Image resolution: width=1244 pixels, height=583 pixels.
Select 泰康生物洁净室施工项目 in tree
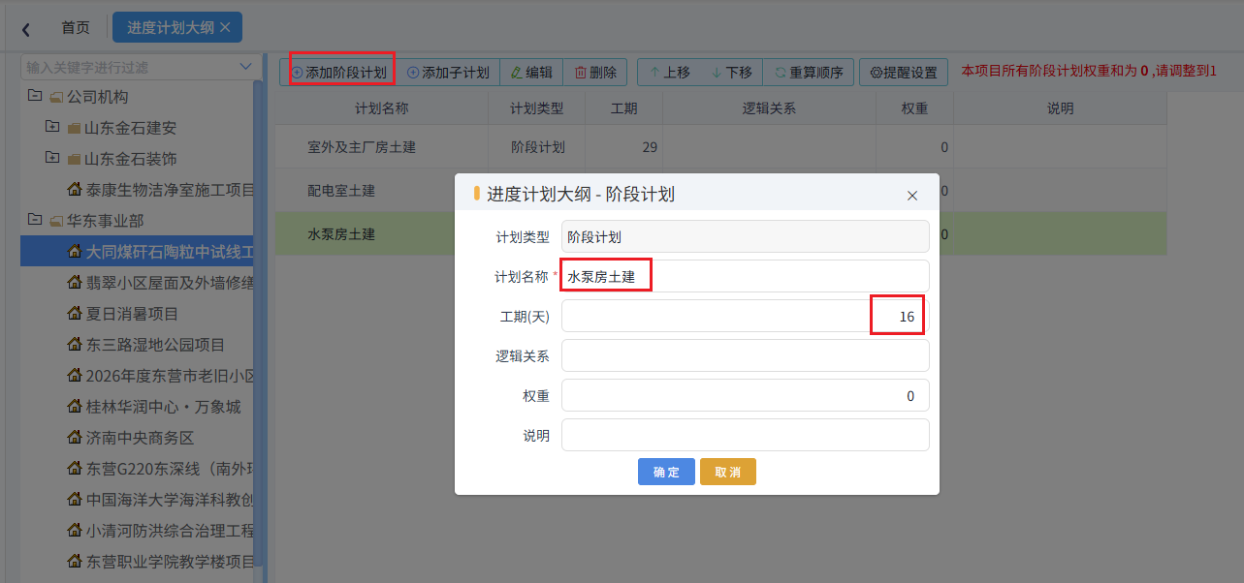coord(170,190)
